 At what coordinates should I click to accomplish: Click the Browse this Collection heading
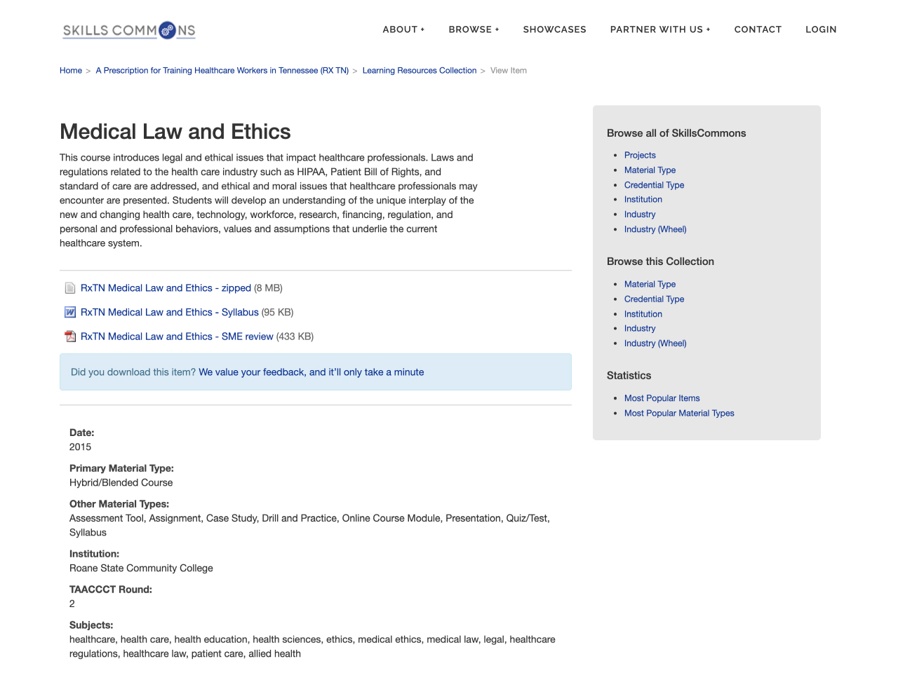coord(660,261)
